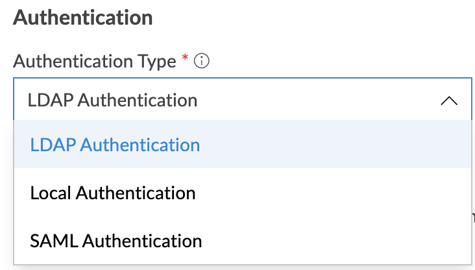Select SAML Authentication from the list
The width and height of the screenshot is (475, 270).
[x=116, y=241]
